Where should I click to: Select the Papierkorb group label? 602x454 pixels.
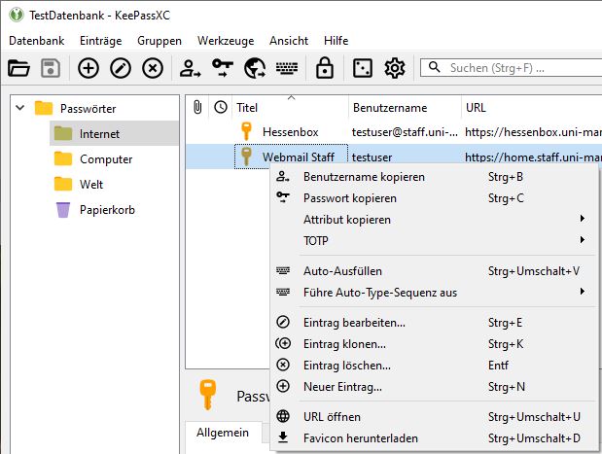pyautogui.click(x=108, y=210)
